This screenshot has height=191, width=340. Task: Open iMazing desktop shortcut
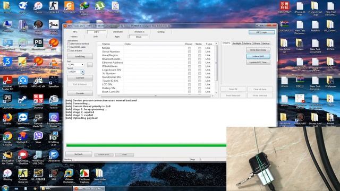7,175
